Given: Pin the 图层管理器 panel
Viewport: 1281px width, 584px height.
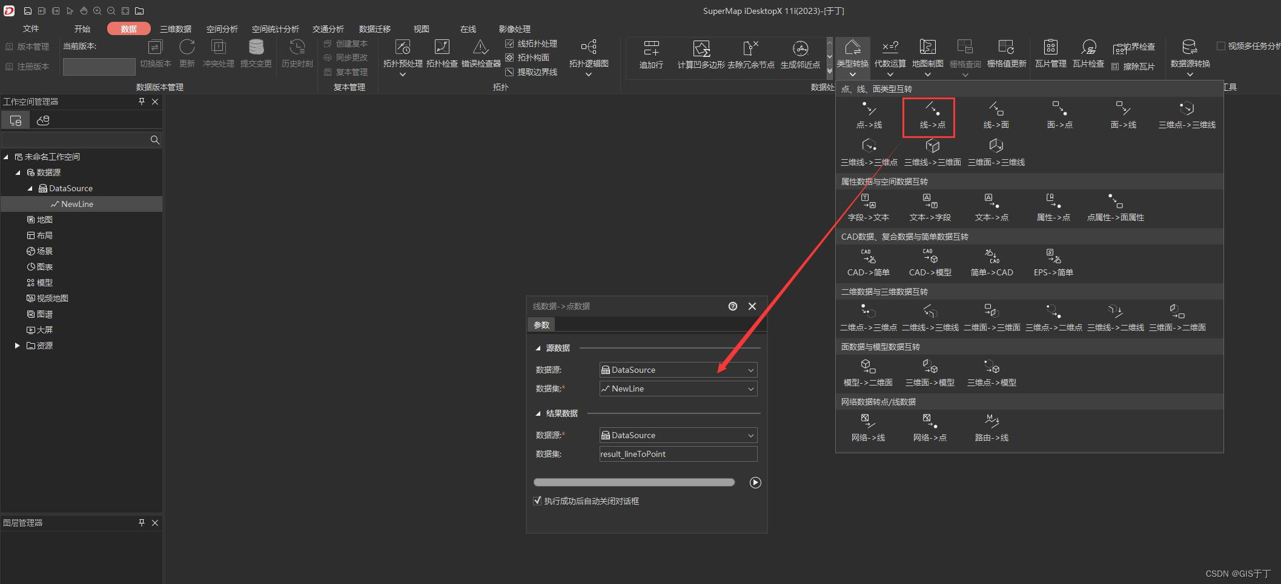Looking at the screenshot, I should coord(142,522).
